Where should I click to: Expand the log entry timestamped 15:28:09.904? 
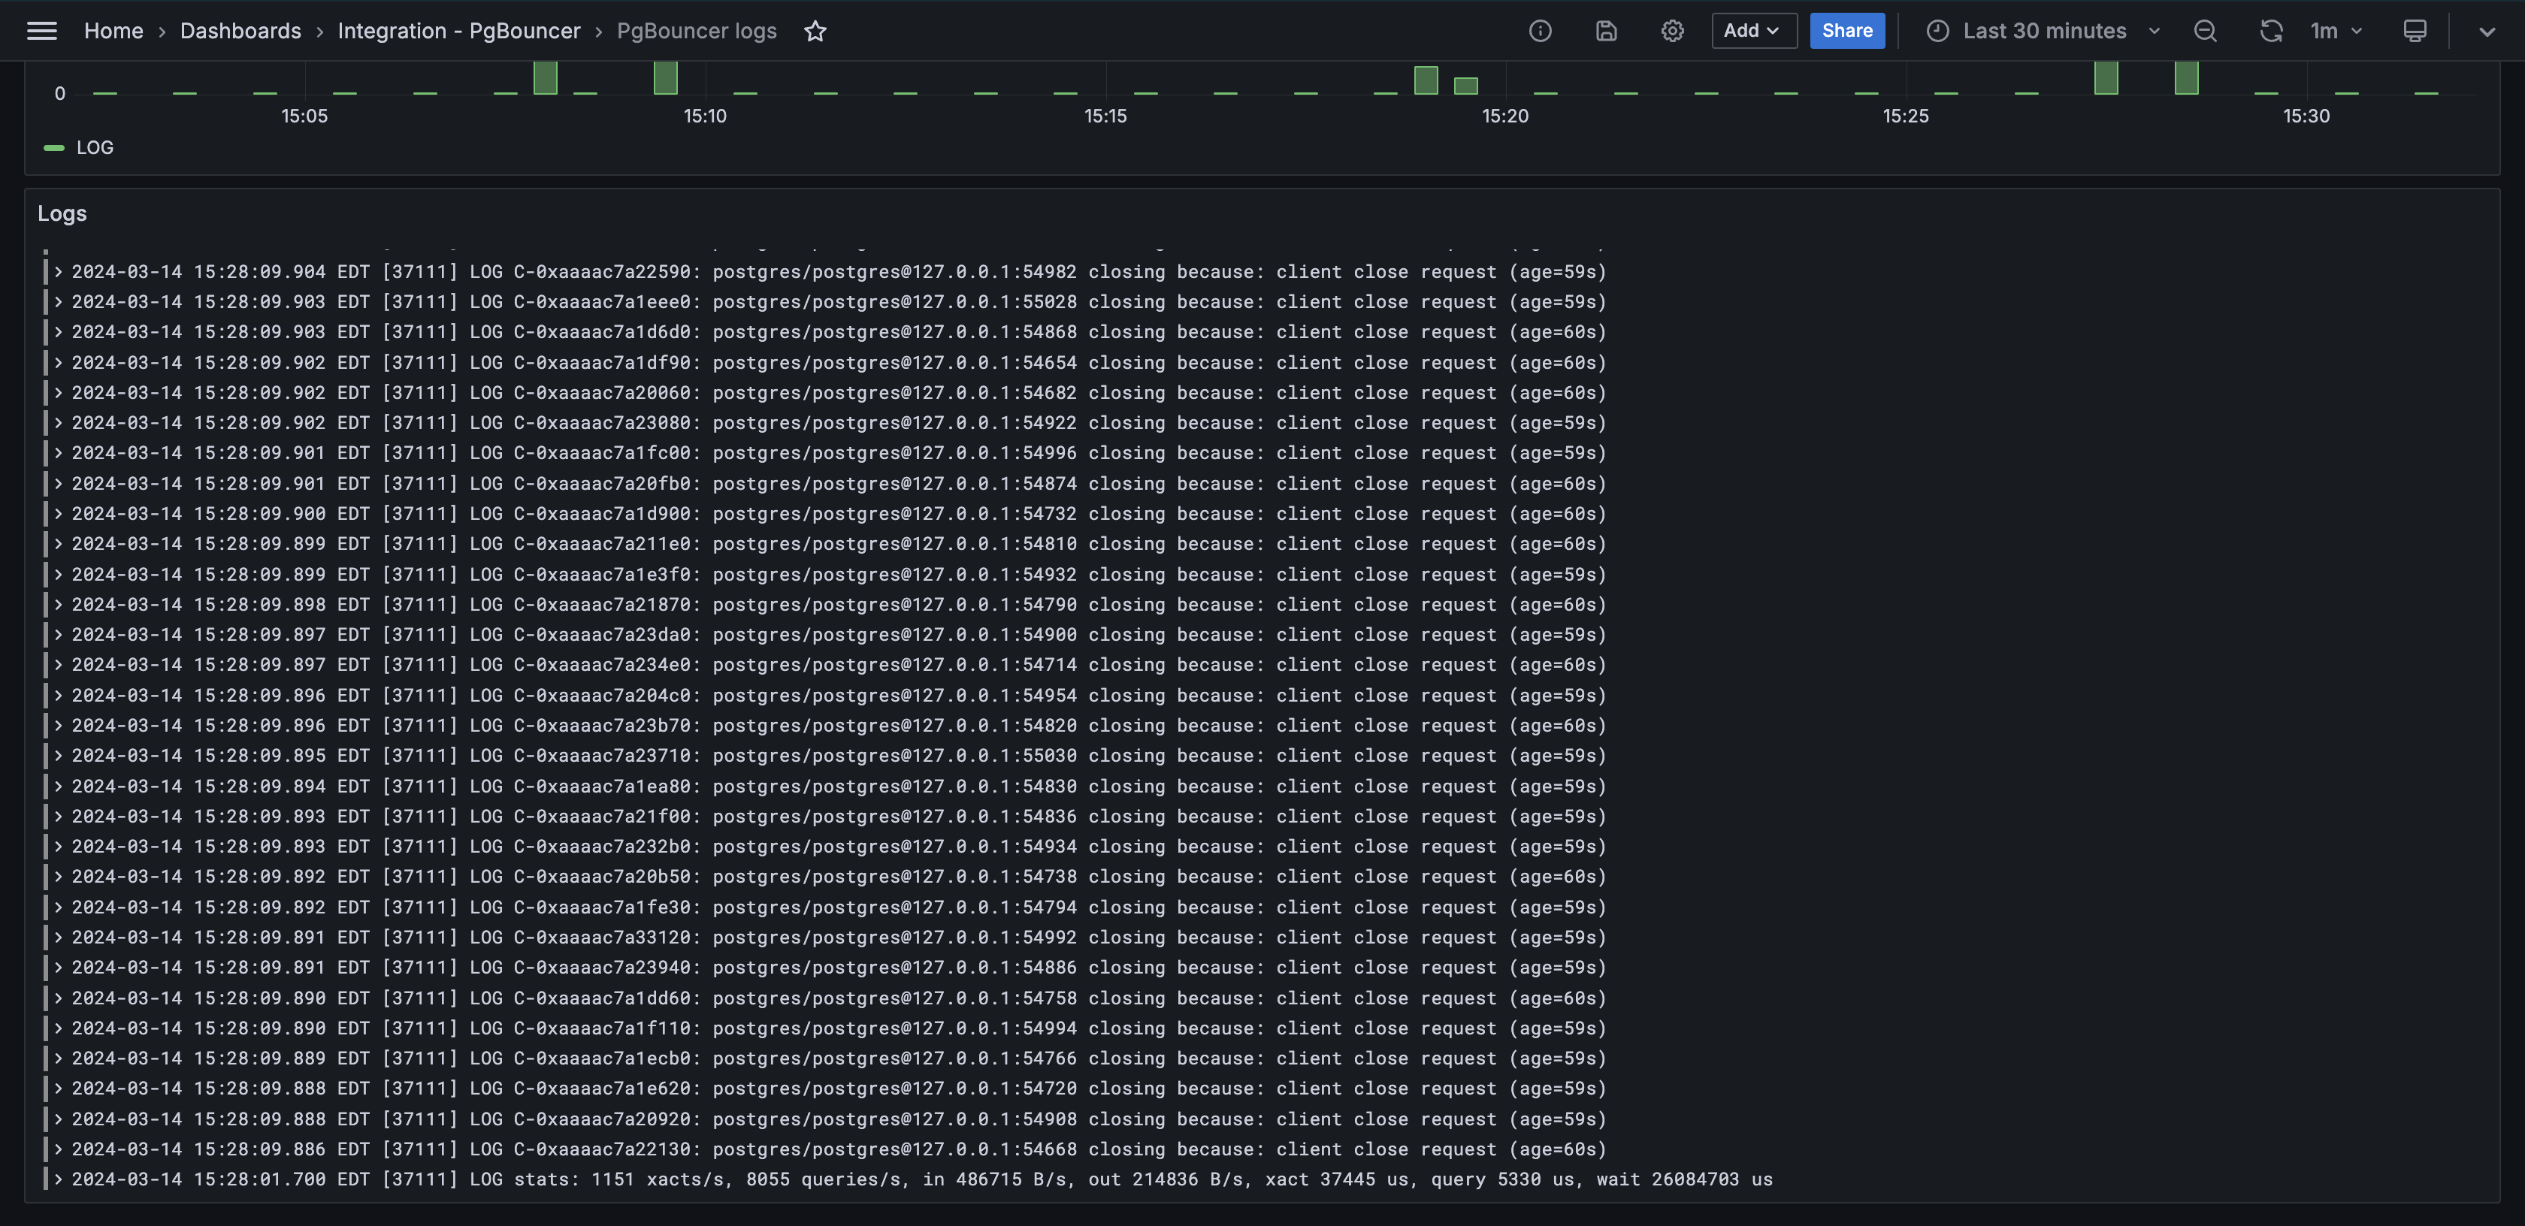(59, 271)
